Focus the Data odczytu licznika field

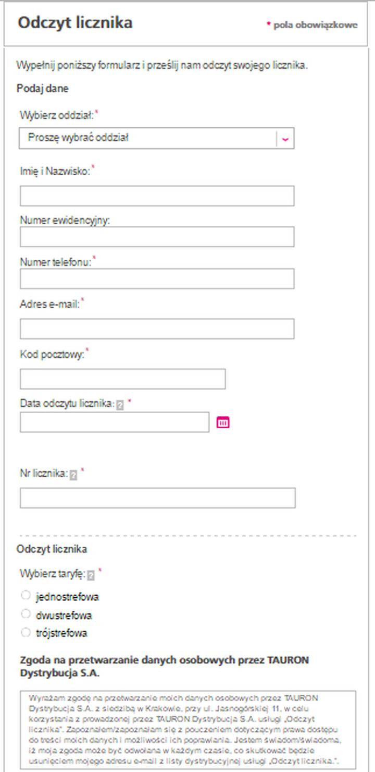(115, 423)
